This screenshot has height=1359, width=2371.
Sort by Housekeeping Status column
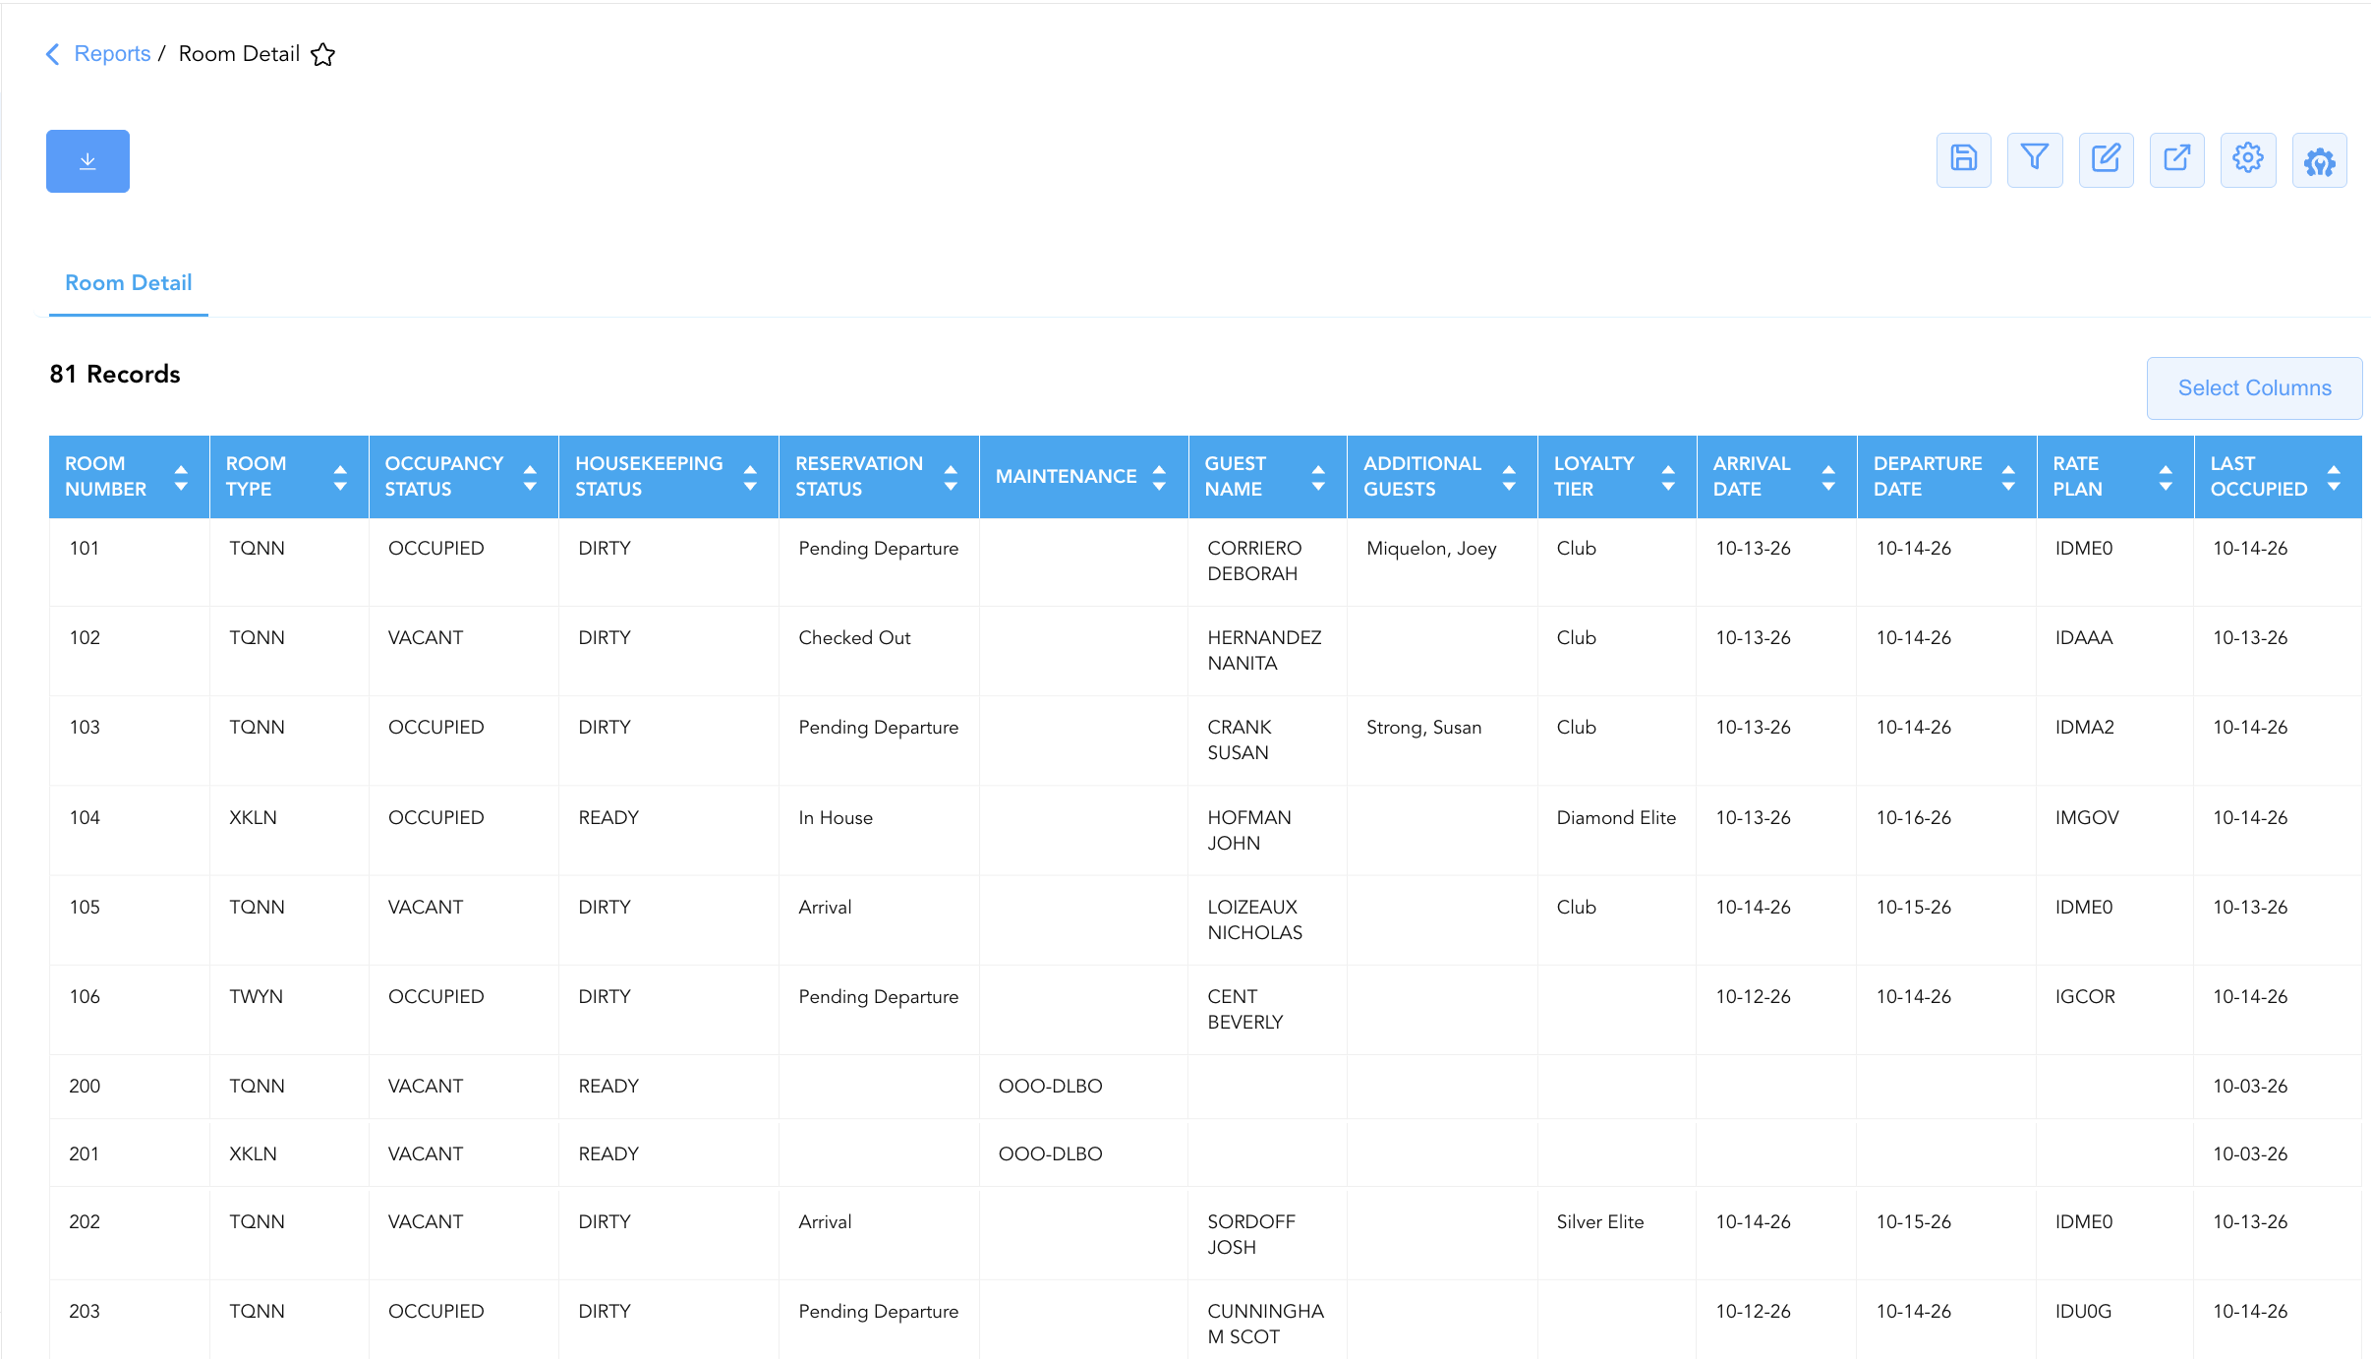point(750,477)
